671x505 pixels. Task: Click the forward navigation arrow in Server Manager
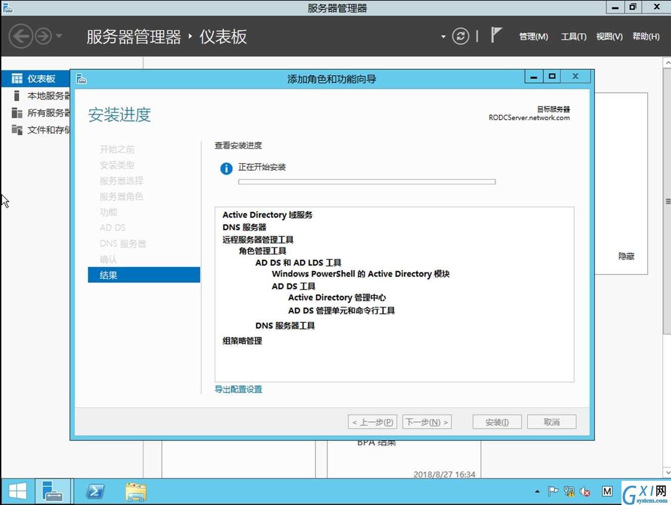[x=43, y=36]
